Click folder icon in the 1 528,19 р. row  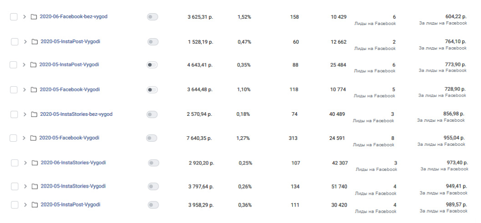(x=35, y=42)
